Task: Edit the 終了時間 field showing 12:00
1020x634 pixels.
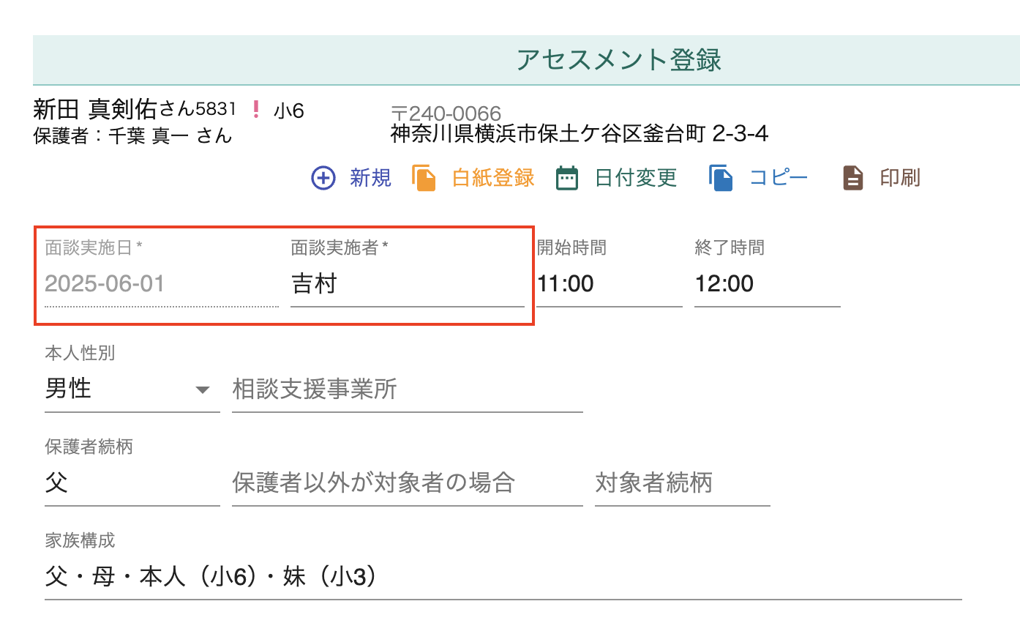Action: pyautogui.click(x=767, y=284)
